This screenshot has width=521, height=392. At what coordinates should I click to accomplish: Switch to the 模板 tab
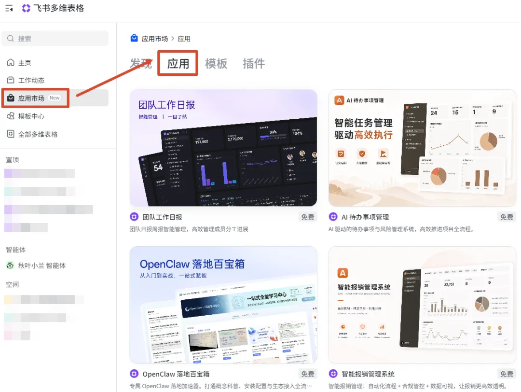coord(216,64)
